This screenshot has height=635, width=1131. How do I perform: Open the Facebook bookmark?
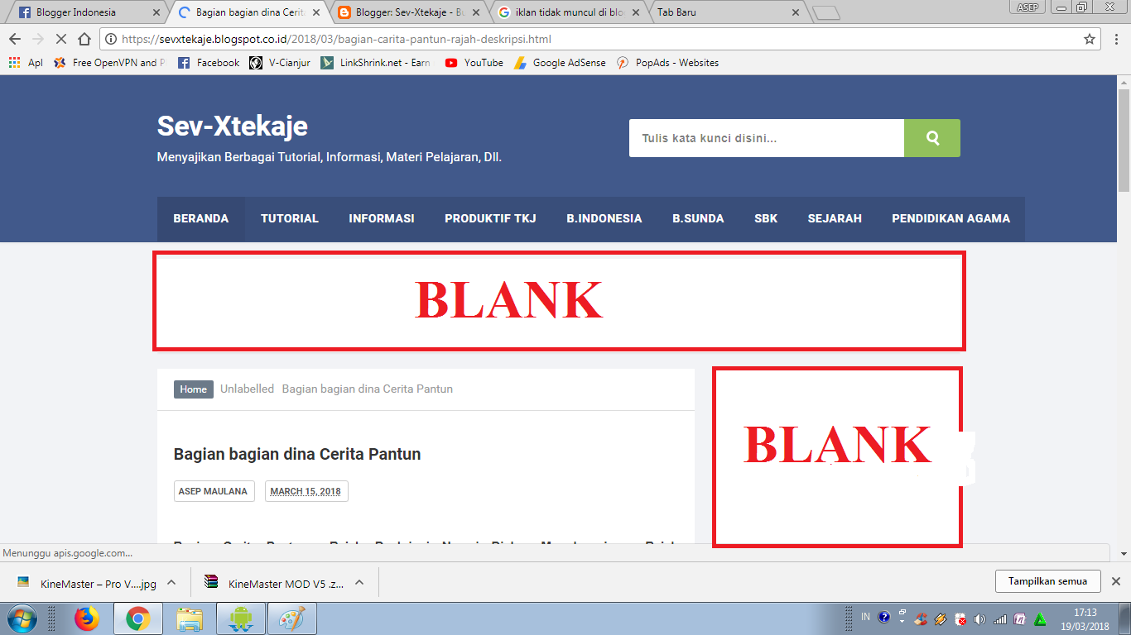pyautogui.click(x=209, y=62)
